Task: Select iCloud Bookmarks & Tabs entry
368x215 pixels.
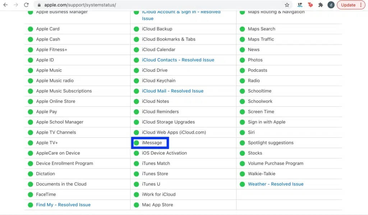Action: (169, 39)
